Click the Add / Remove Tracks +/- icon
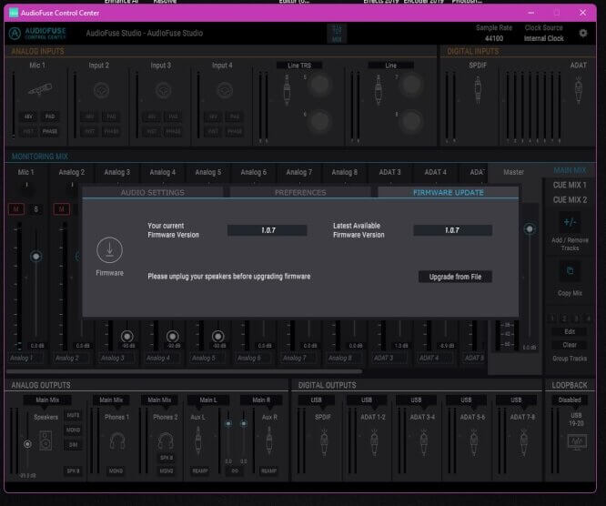The image size is (606, 506). [x=570, y=222]
